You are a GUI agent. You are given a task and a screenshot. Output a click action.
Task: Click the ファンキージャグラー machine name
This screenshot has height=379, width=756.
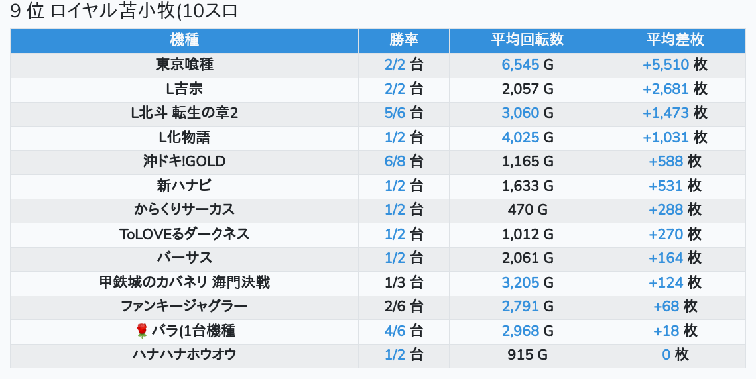pos(184,307)
